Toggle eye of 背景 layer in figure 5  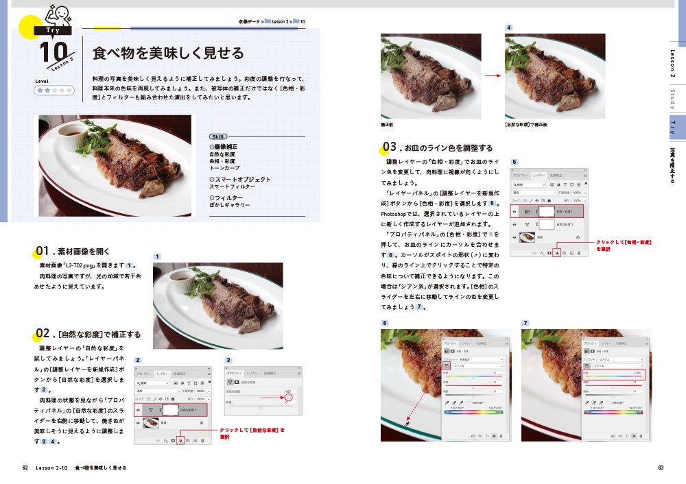click(514, 237)
